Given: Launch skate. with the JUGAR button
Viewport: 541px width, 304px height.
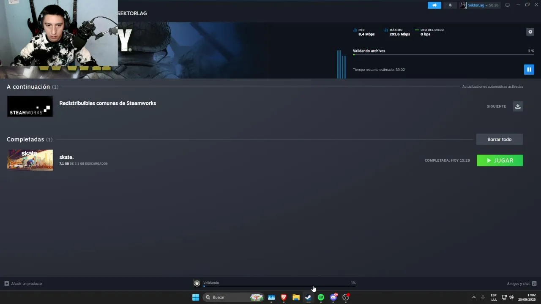Looking at the screenshot, I should (500, 160).
